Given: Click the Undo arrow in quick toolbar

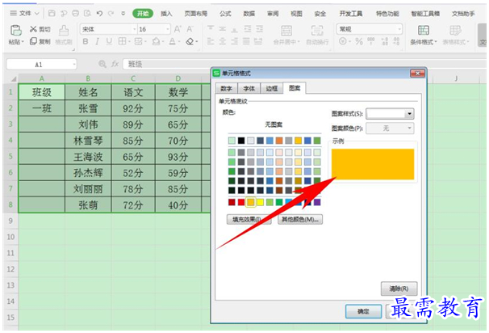Looking at the screenshot, I should click(99, 13).
